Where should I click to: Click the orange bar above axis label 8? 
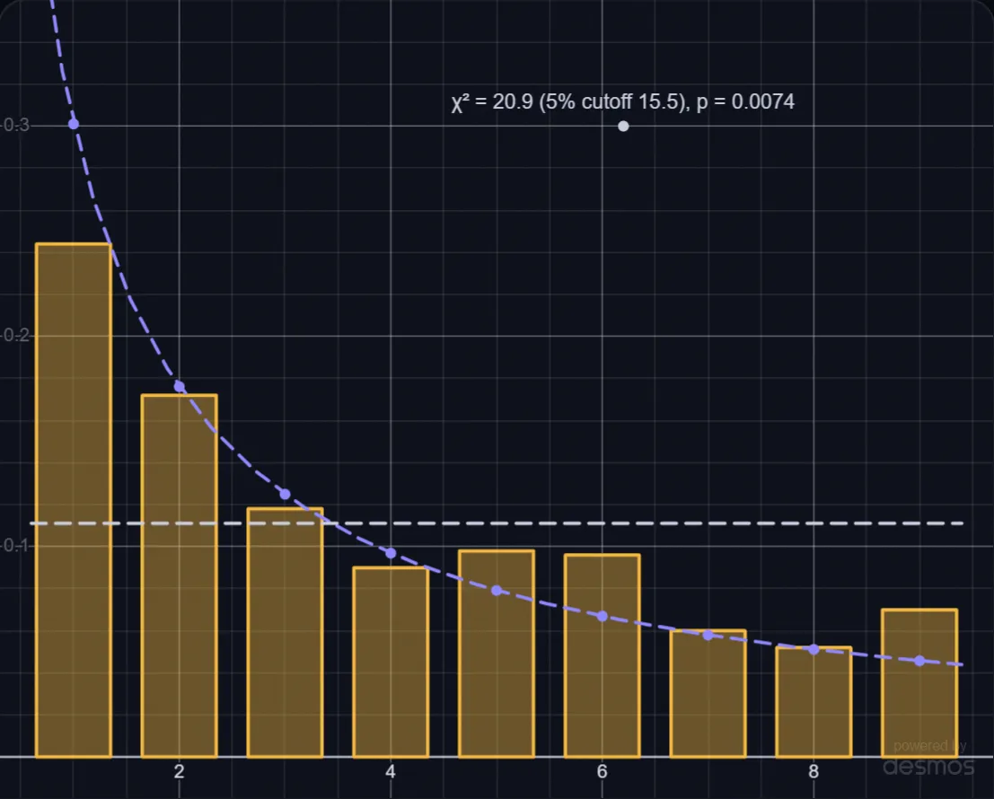coord(814,702)
